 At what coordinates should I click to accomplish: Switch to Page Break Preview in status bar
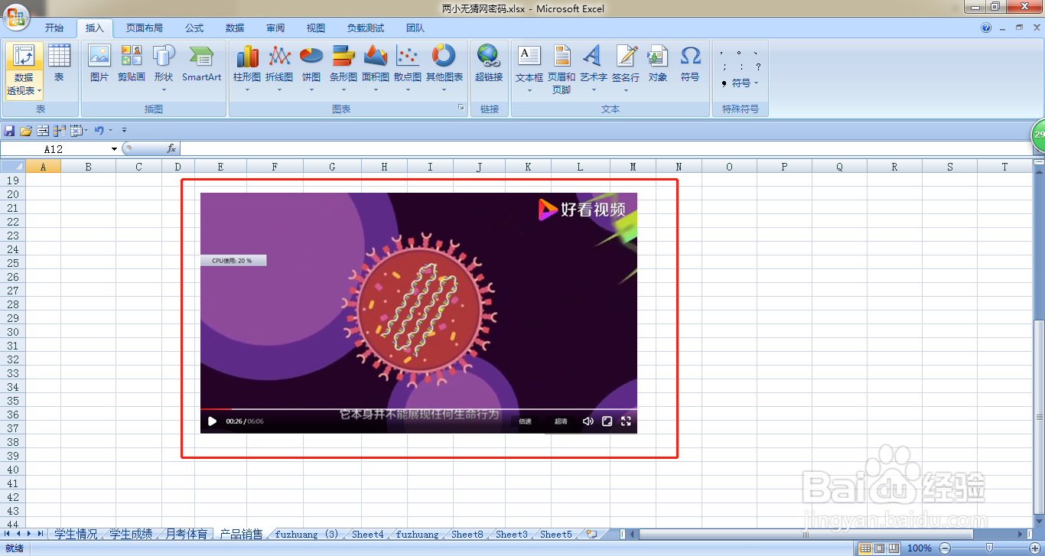tap(893, 548)
